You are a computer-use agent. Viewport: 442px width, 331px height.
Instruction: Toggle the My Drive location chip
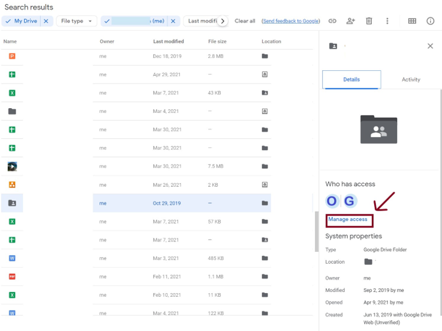point(21,21)
